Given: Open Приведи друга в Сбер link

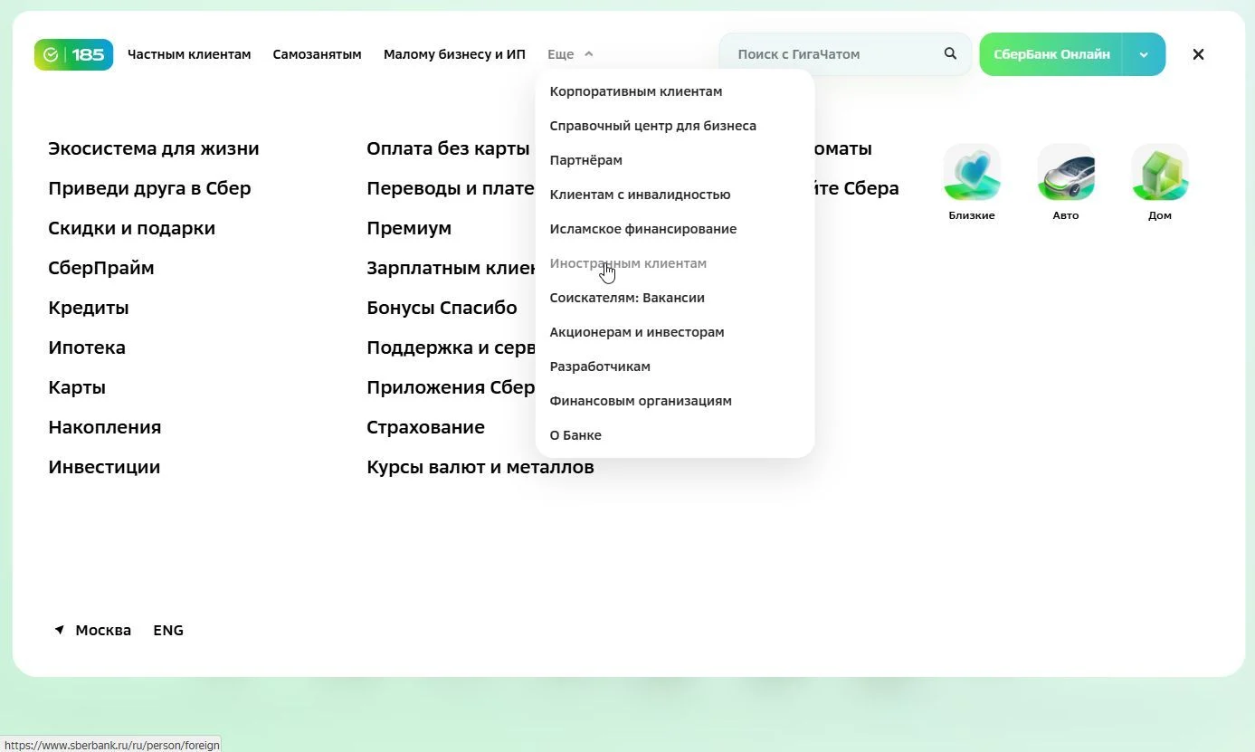Looking at the screenshot, I should (149, 188).
